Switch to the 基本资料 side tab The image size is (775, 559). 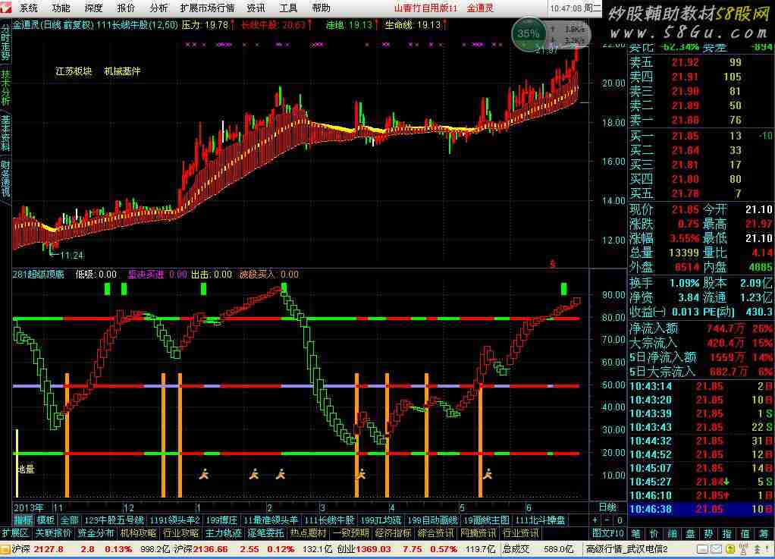[5, 133]
